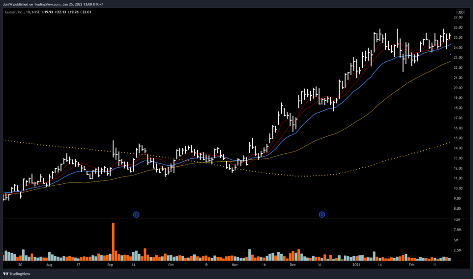The width and height of the screenshot is (473, 279).
Task: Select the 2021 label on the time axis
Action: tap(357, 266)
